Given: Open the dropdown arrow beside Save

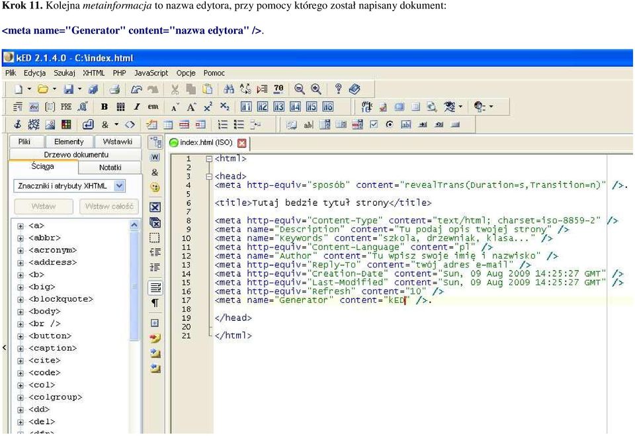Looking at the screenshot, I should click(x=80, y=89).
